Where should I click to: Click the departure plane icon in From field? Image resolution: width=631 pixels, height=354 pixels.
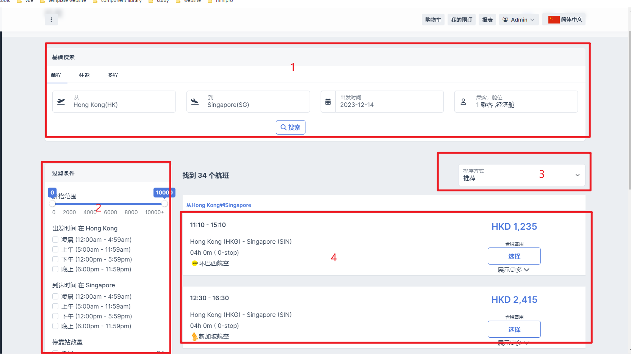point(61,102)
